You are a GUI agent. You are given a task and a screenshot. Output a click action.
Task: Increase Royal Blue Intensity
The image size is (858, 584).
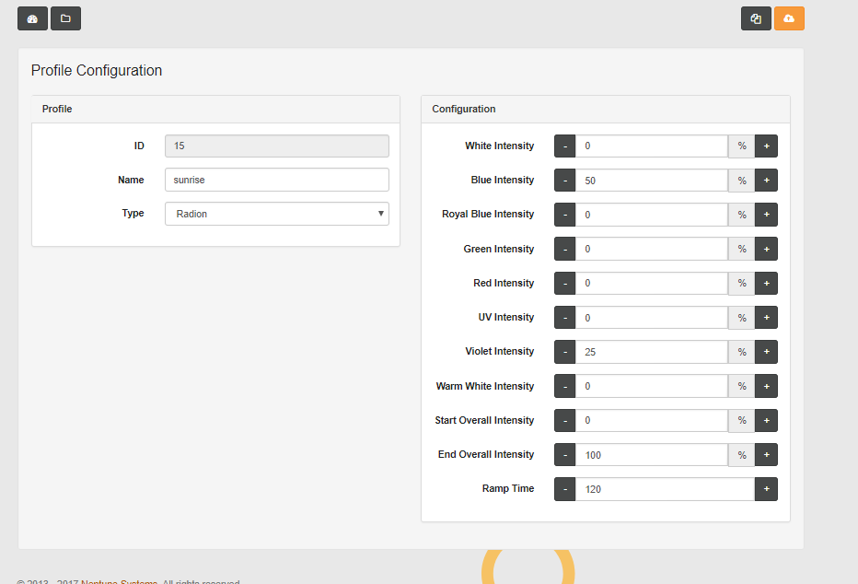coord(766,215)
